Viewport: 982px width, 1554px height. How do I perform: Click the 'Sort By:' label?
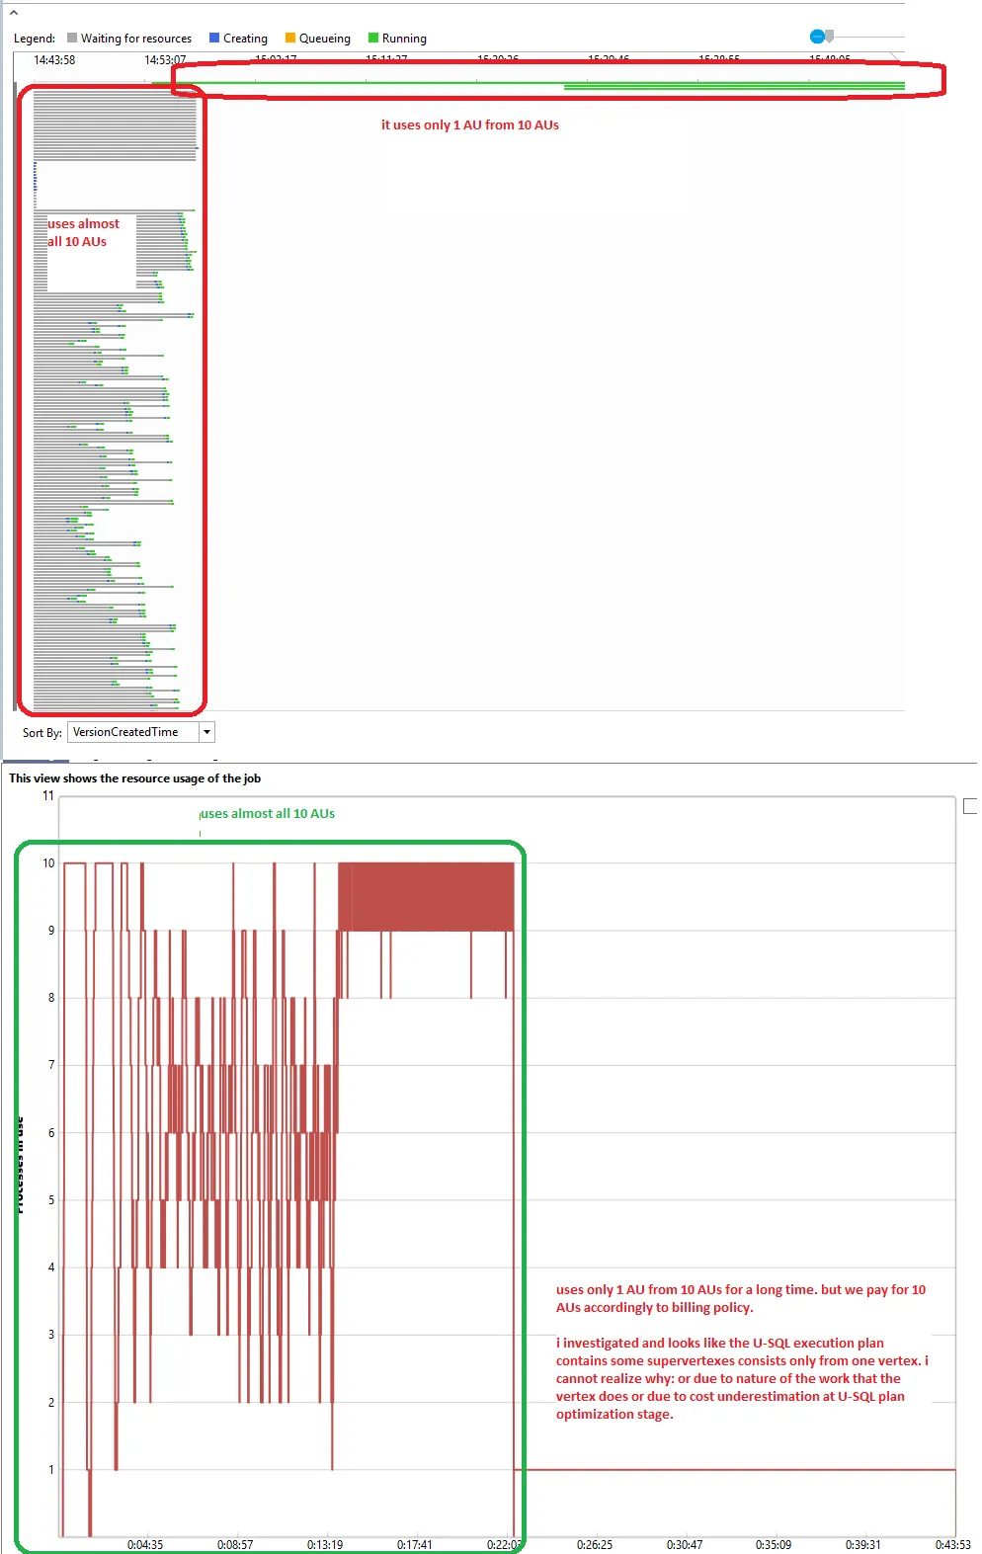(42, 733)
